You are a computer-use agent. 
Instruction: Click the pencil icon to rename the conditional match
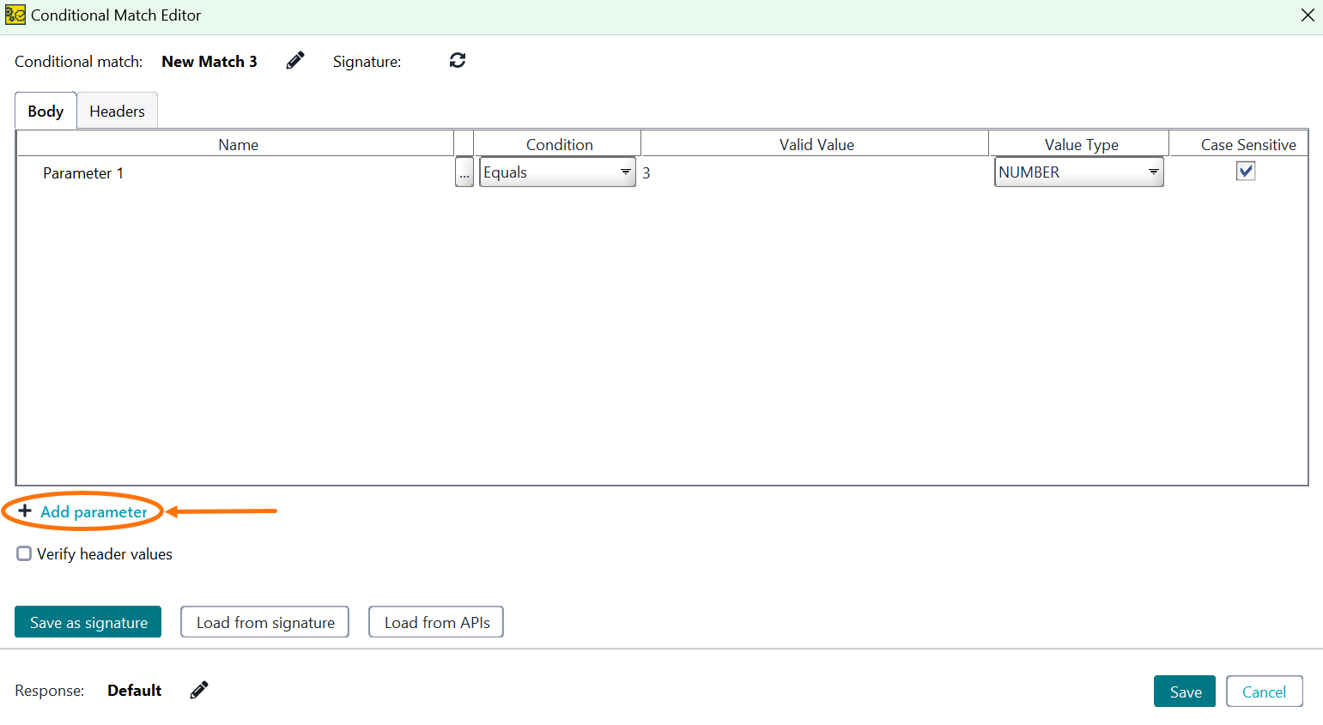(x=294, y=60)
